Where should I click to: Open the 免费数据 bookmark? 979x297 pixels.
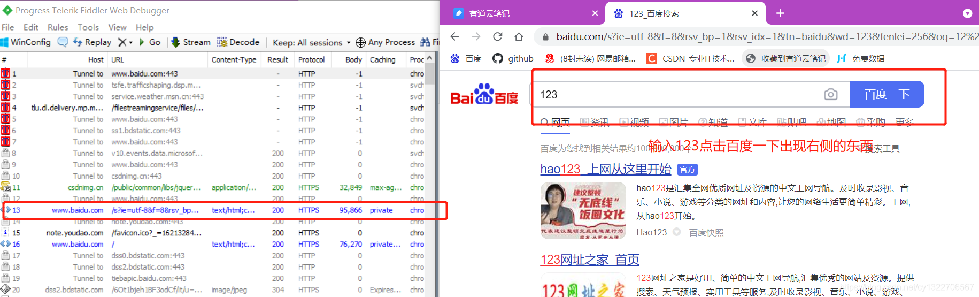tap(861, 58)
